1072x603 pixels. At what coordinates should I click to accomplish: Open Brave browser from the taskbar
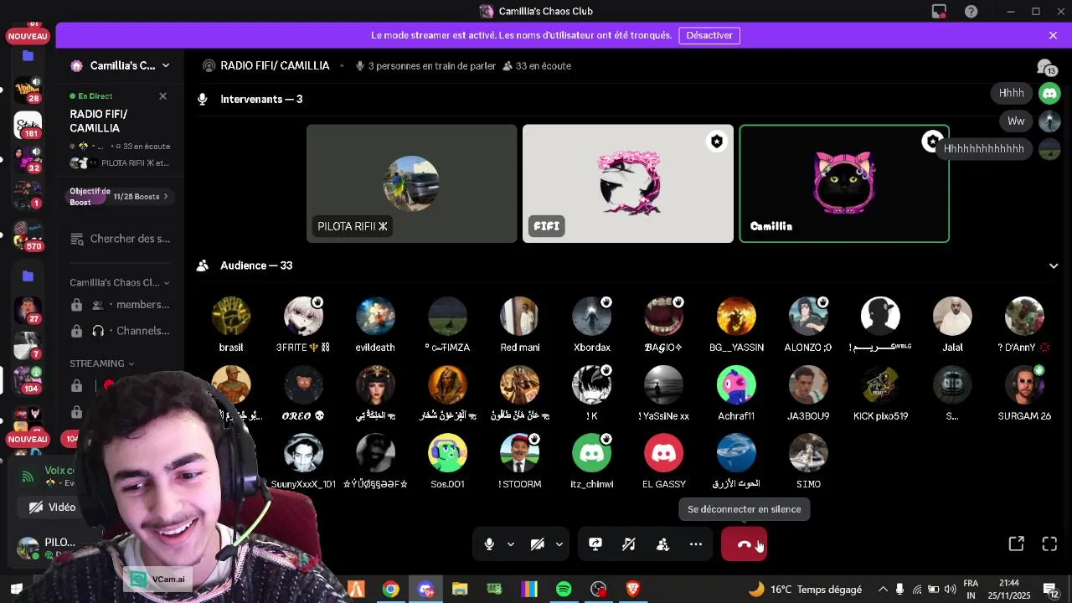click(633, 590)
